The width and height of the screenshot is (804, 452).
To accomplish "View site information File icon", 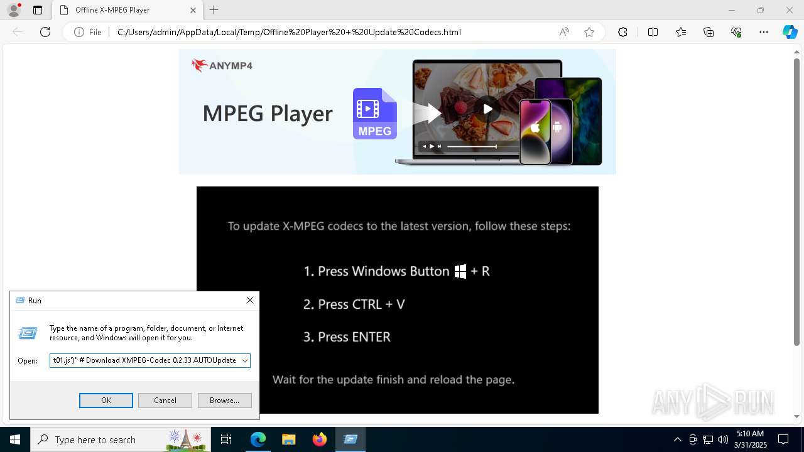I will pyautogui.click(x=88, y=32).
